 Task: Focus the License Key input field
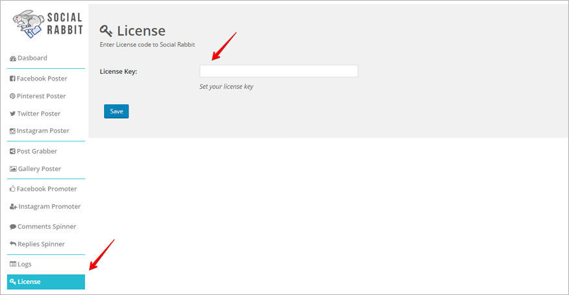(279, 71)
